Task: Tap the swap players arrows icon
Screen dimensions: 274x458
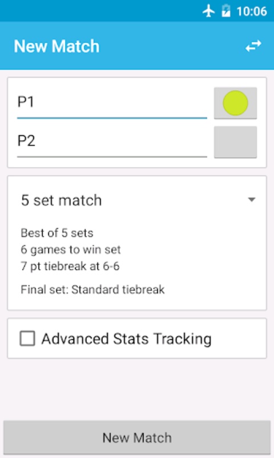Action: click(253, 46)
